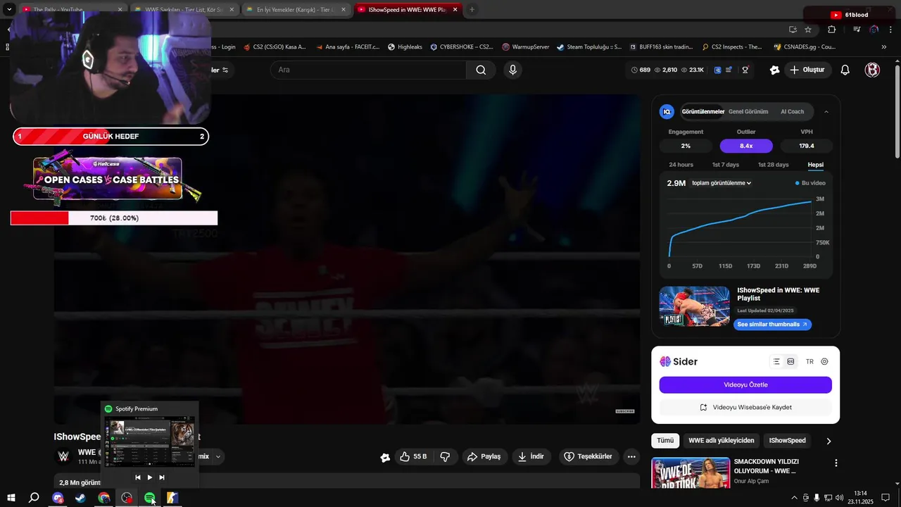Viewport: 901px width, 507px height.
Task: Switch to the Genel Görünüm tab
Action: (x=748, y=111)
